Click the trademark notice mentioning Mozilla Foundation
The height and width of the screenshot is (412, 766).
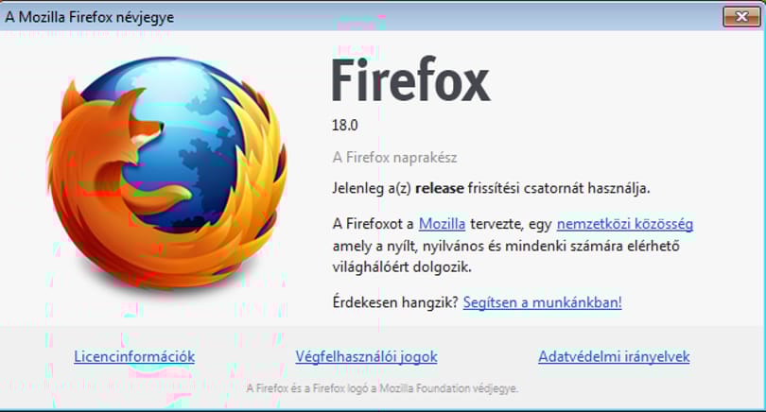pos(382,388)
